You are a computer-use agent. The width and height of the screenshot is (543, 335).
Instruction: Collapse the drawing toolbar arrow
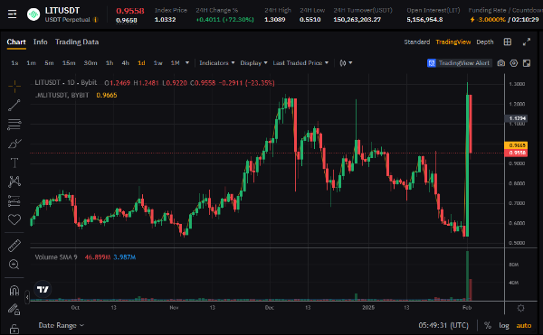click(x=27, y=297)
